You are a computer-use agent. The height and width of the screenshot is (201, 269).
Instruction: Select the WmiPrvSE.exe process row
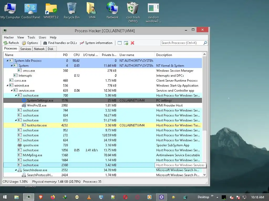coord(103,105)
